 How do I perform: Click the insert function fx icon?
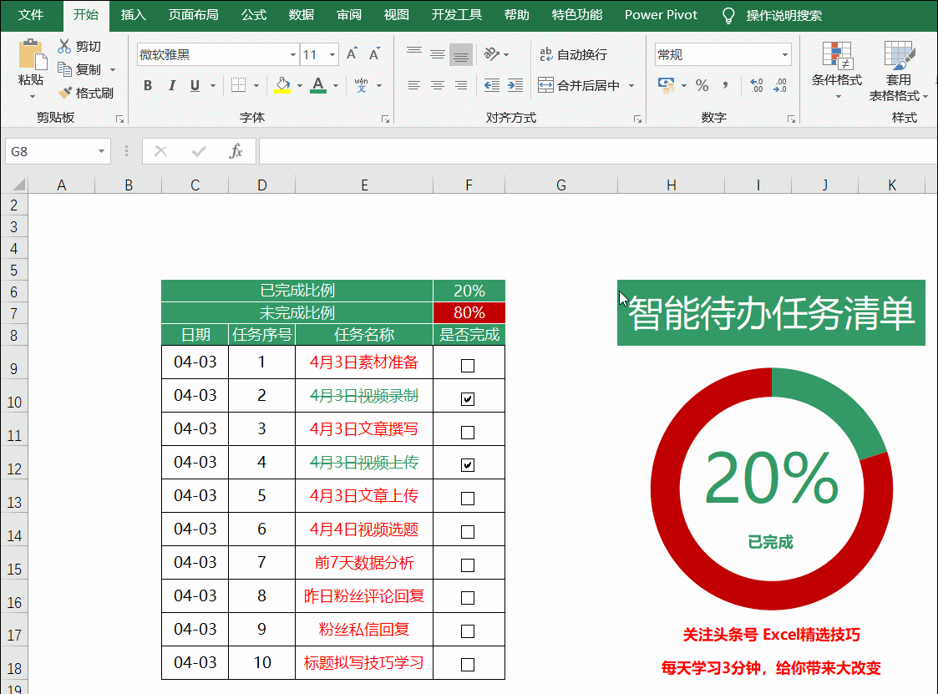[236, 151]
